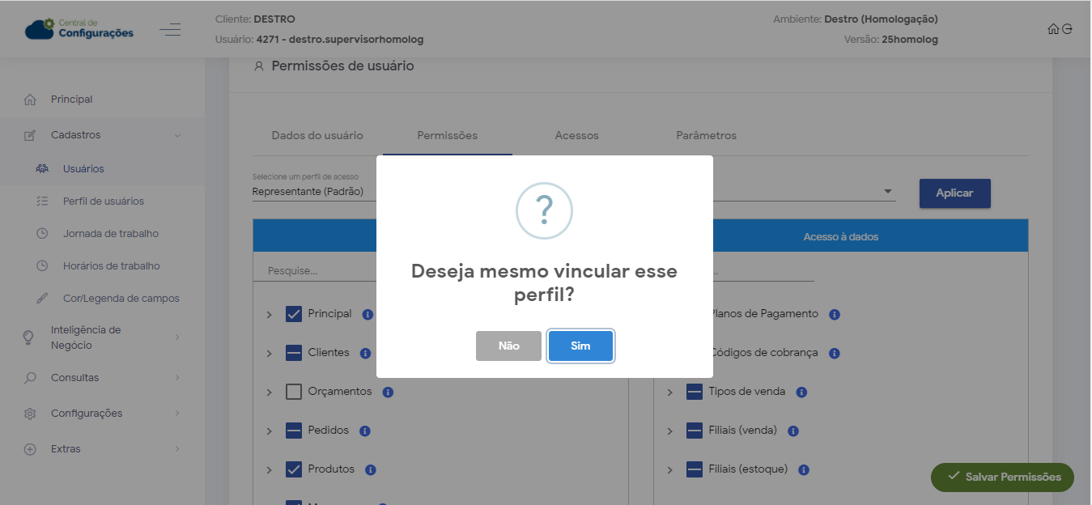Click the info icon next to Pedidos
Image resolution: width=1092 pixels, height=505 pixels.
(364, 431)
